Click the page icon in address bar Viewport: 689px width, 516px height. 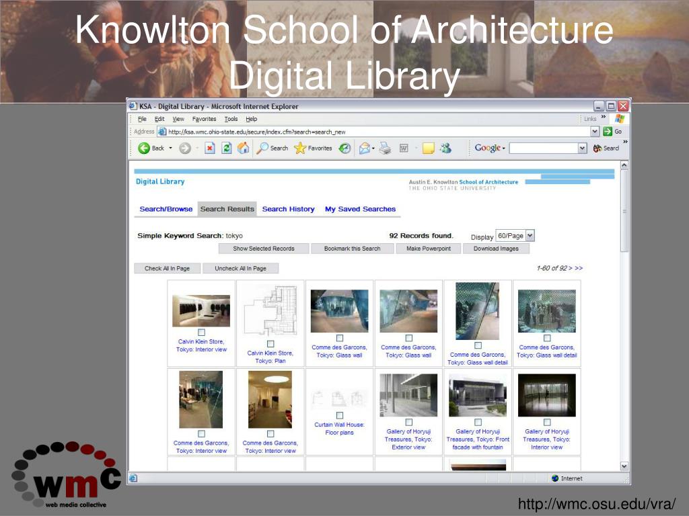(x=162, y=131)
